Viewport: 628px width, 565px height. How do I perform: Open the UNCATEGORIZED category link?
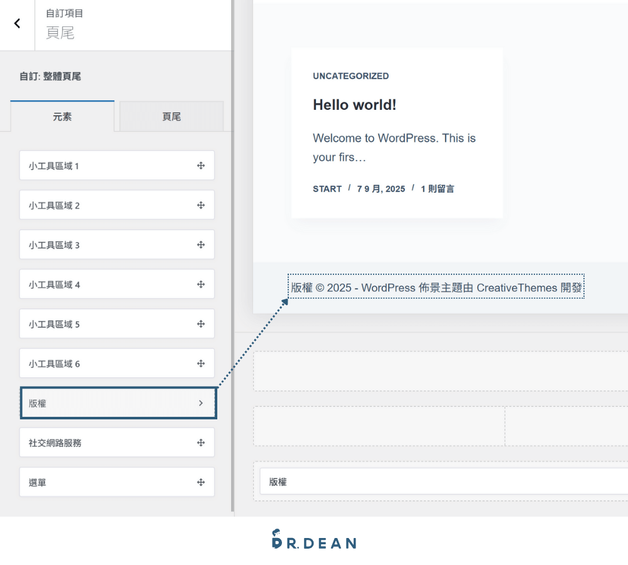tap(351, 76)
